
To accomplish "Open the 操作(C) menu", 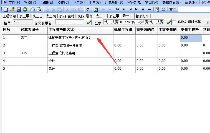I will click(x=63, y=2).
